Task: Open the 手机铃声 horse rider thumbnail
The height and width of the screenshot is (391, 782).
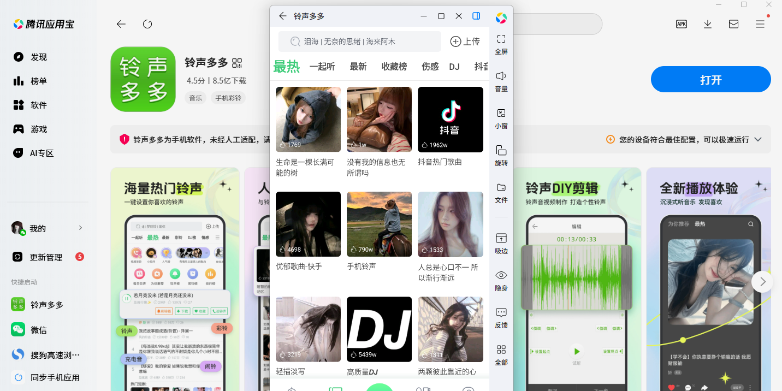Action: tap(379, 224)
